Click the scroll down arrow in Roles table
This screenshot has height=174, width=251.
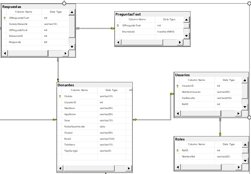tap(245, 160)
